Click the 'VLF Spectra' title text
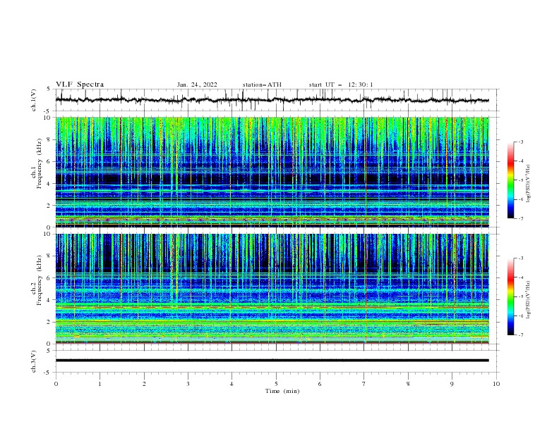The image size is (559, 431). (x=80, y=85)
